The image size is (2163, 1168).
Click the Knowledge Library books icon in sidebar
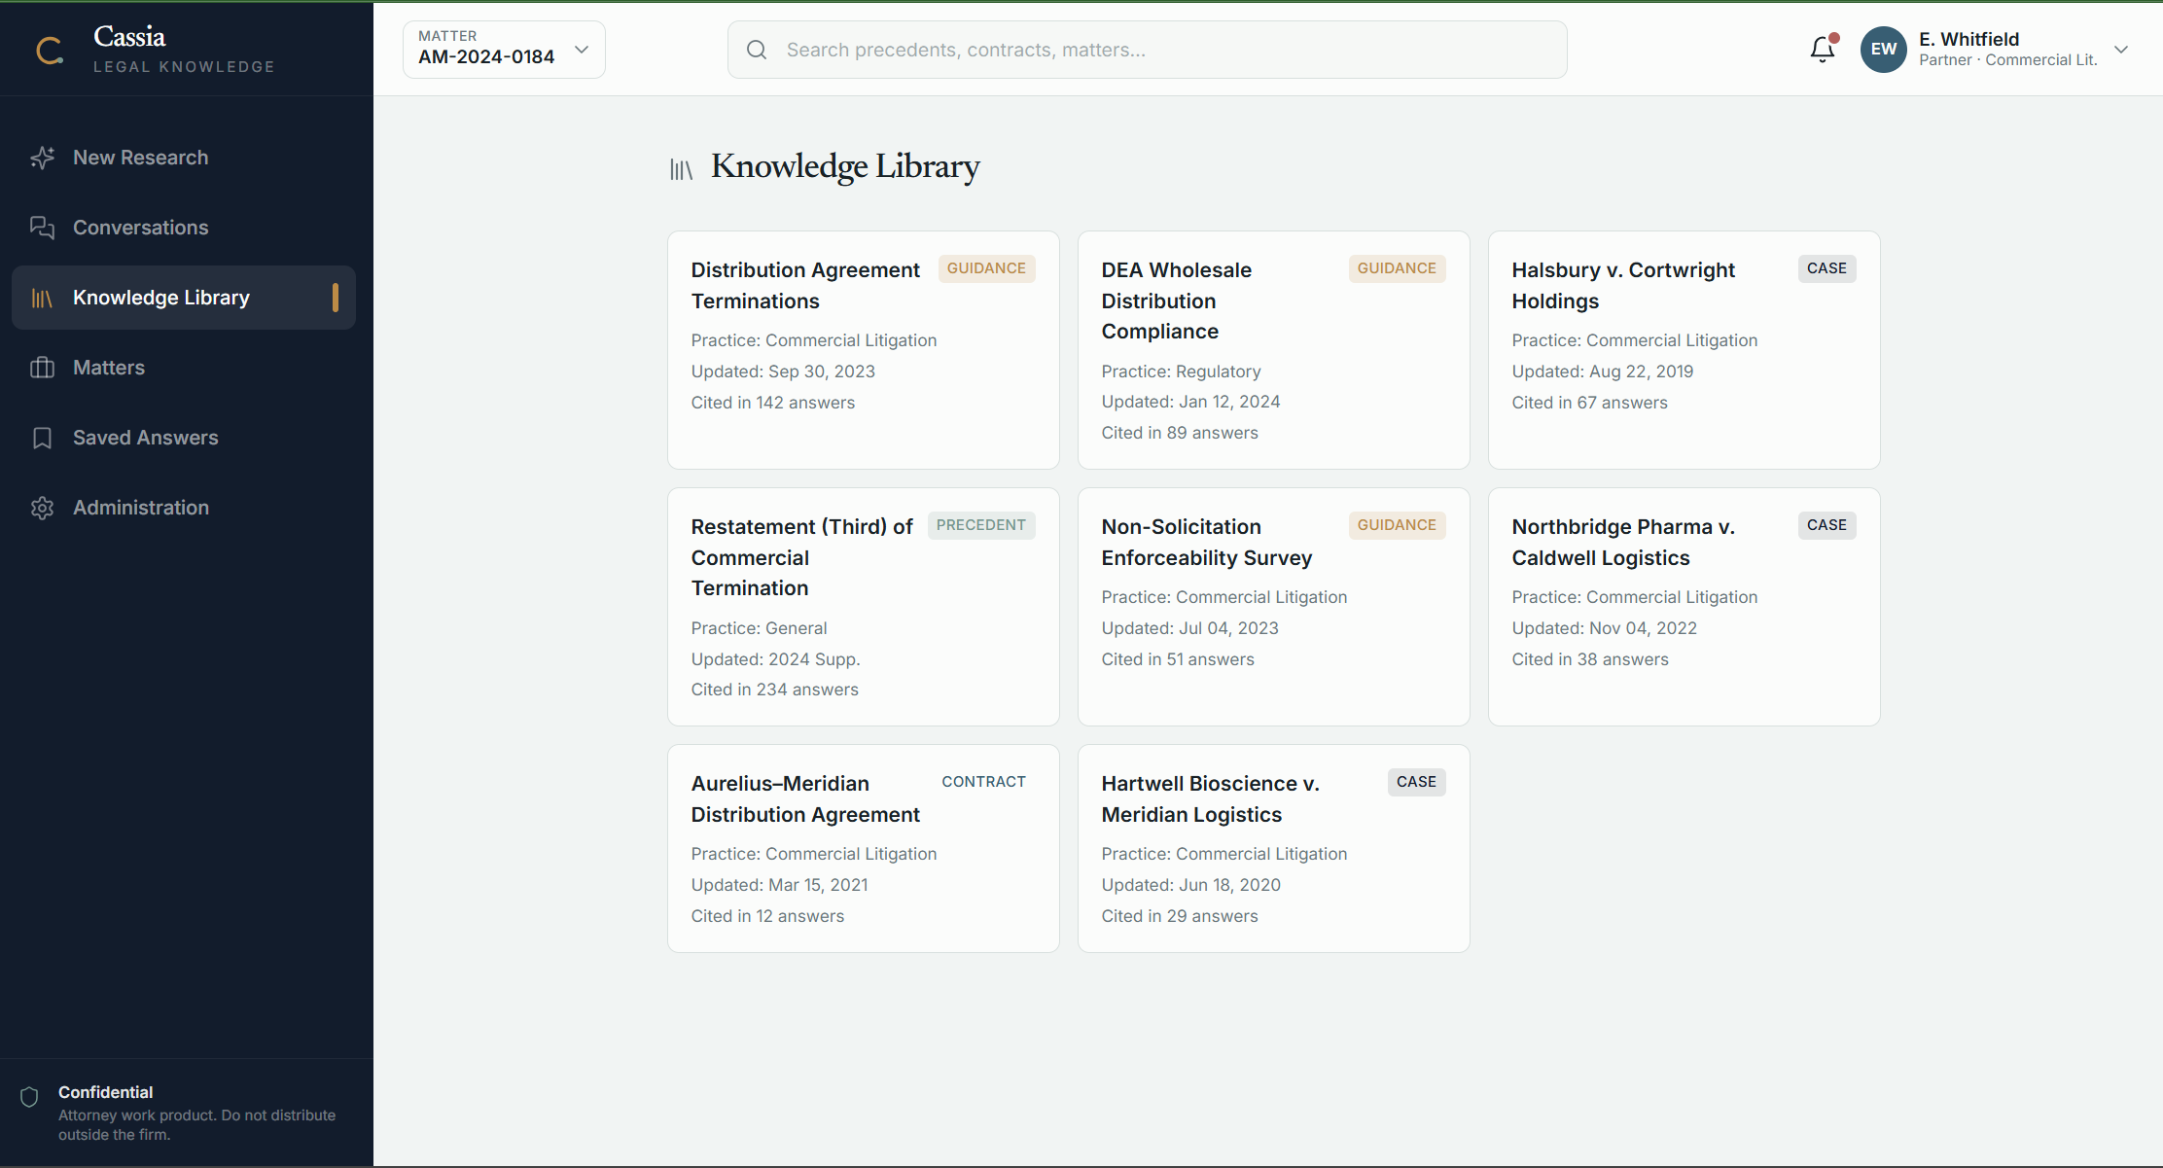click(42, 298)
